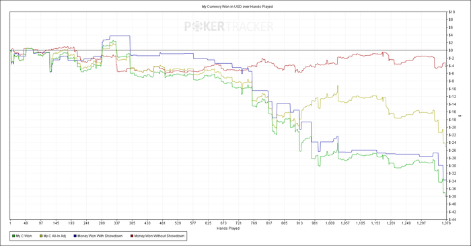Screen dimensions: 471x246
Task: Select the 'My C Won' legend label
Action: pyautogui.click(x=24, y=236)
